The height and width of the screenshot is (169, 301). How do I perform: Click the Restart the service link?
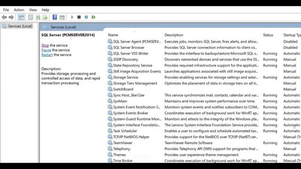click(47, 55)
